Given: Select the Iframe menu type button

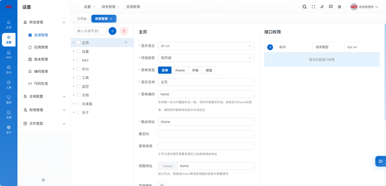Looking at the screenshot, I should click(x=180, y=70).
